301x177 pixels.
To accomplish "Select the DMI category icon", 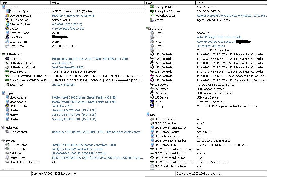I will tap(148, 114).
